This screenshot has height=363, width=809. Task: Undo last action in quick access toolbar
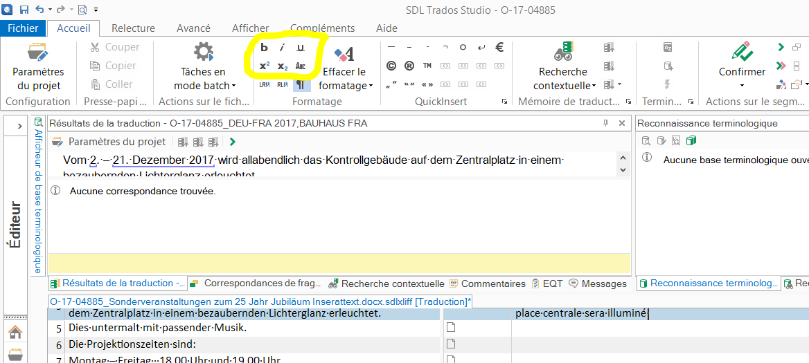click(x=40, y=9)
